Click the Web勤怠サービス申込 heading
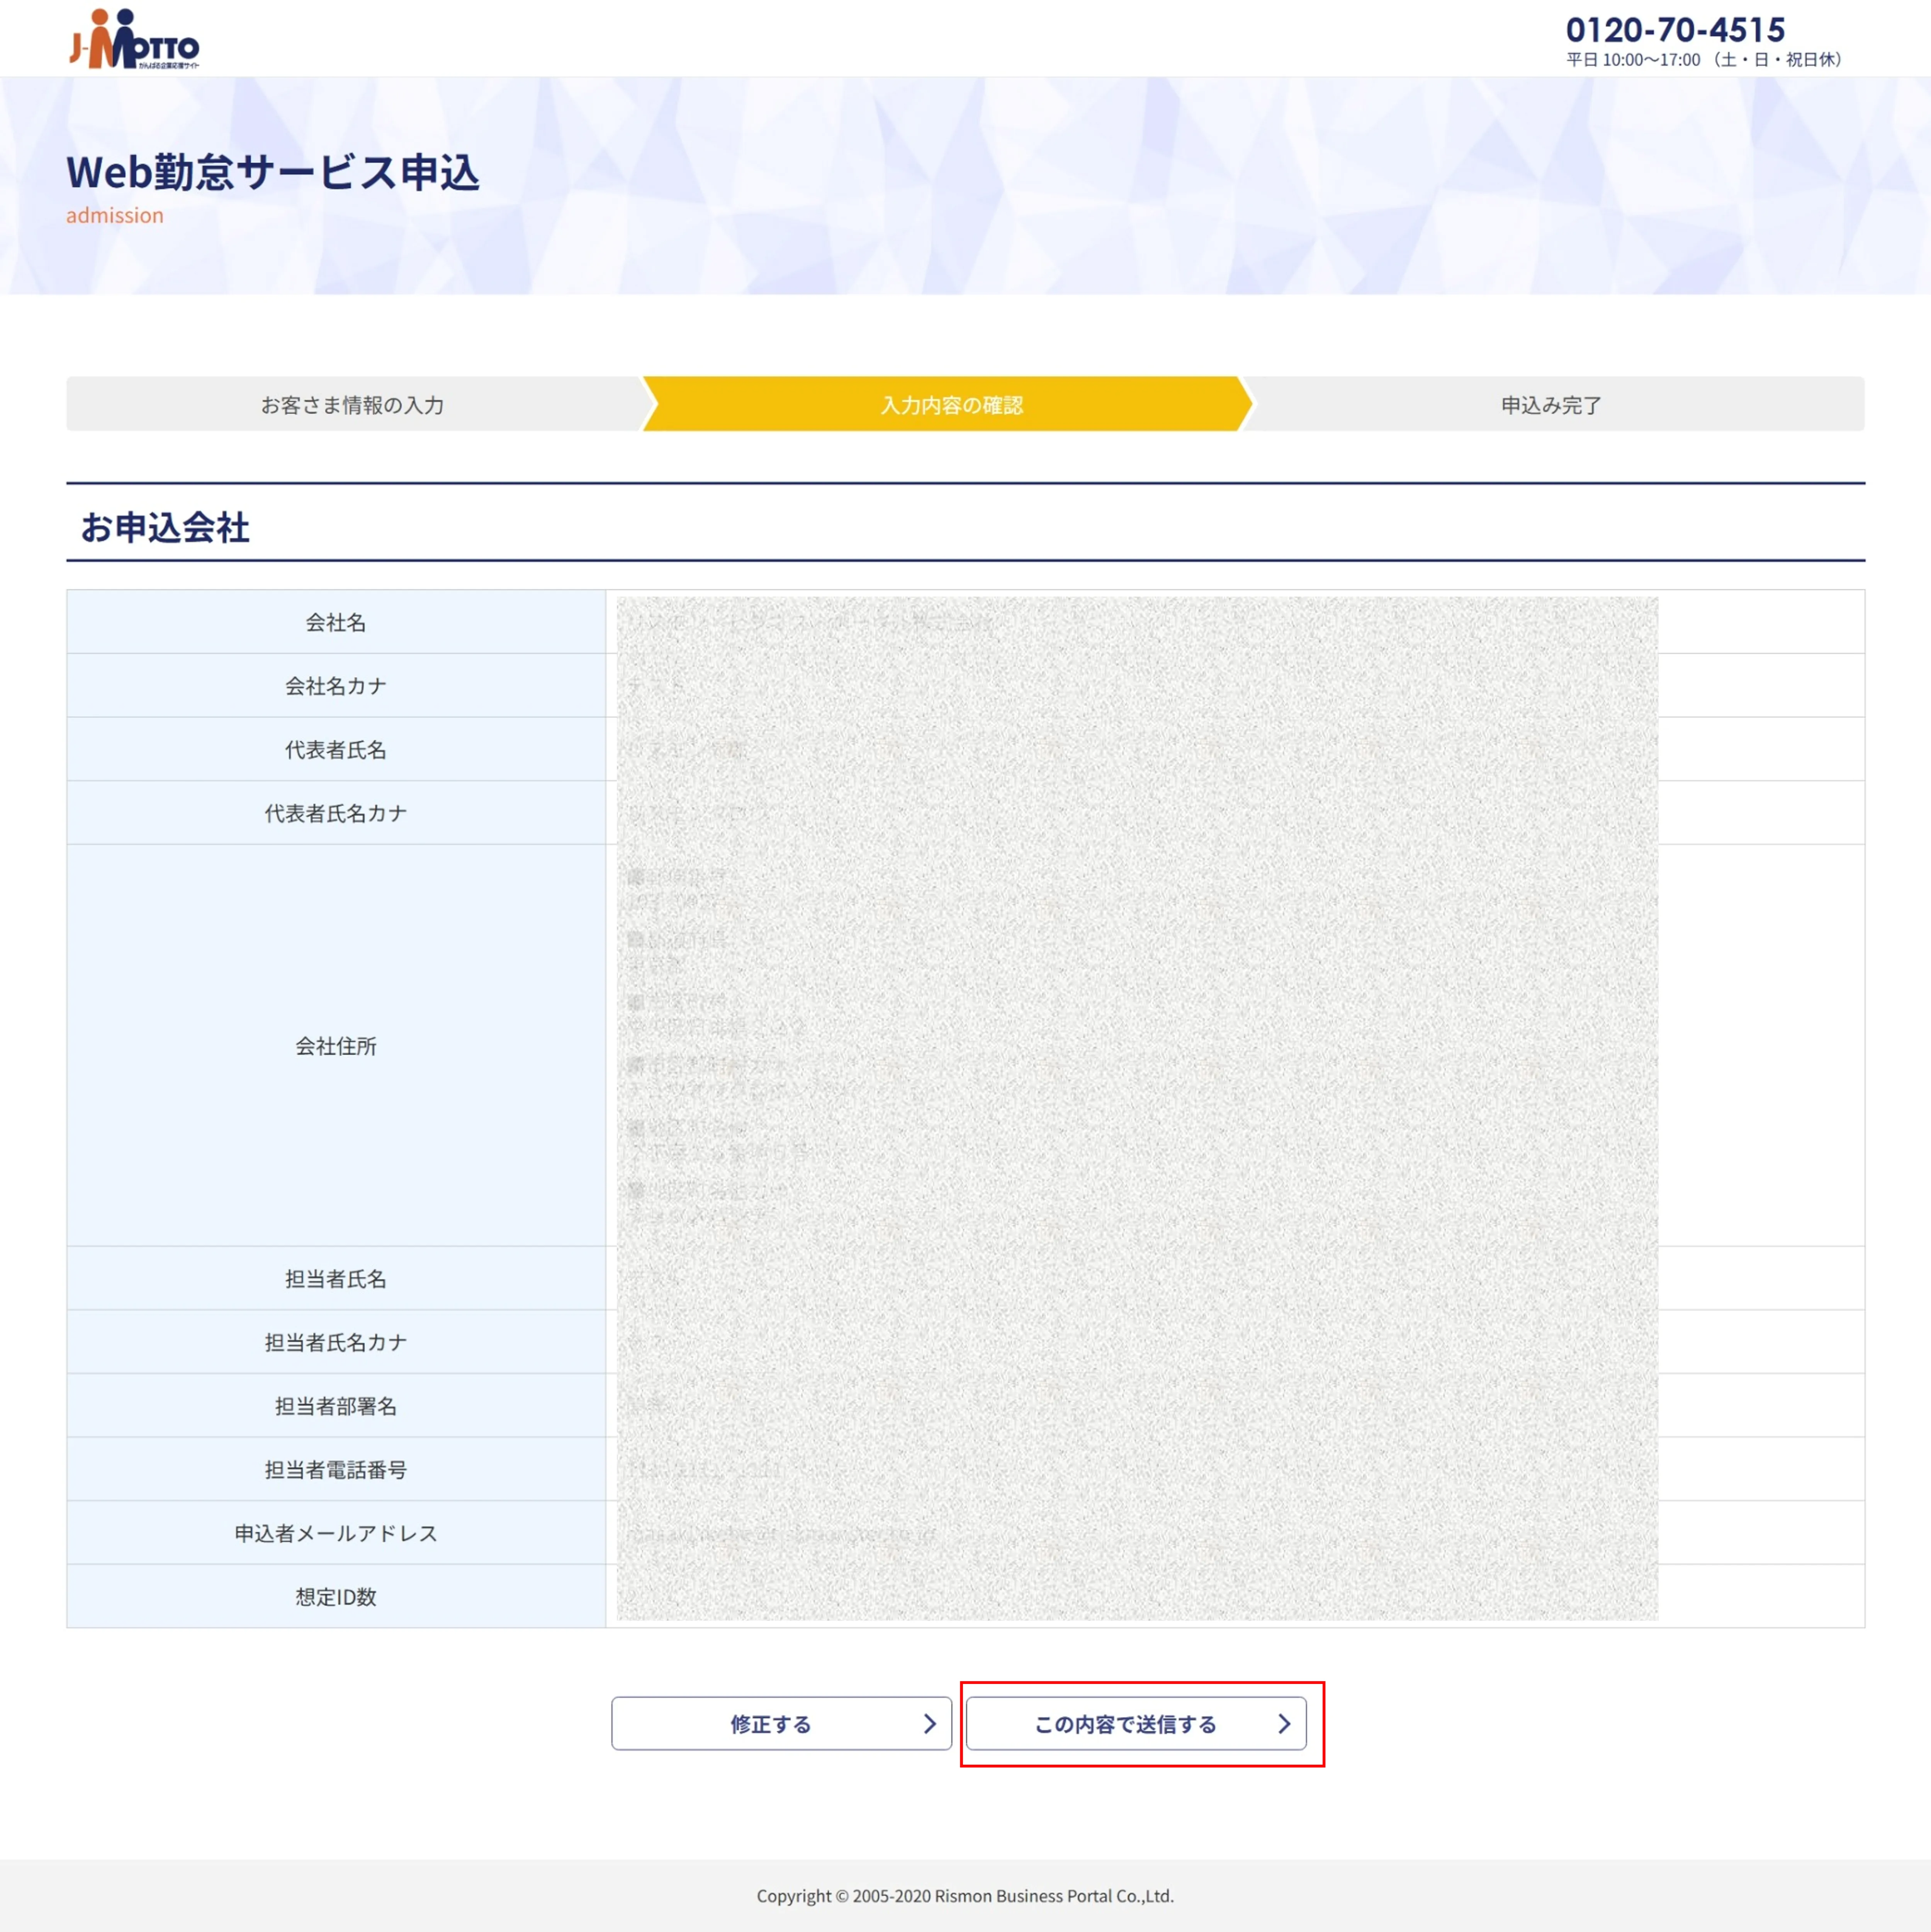 273,172
